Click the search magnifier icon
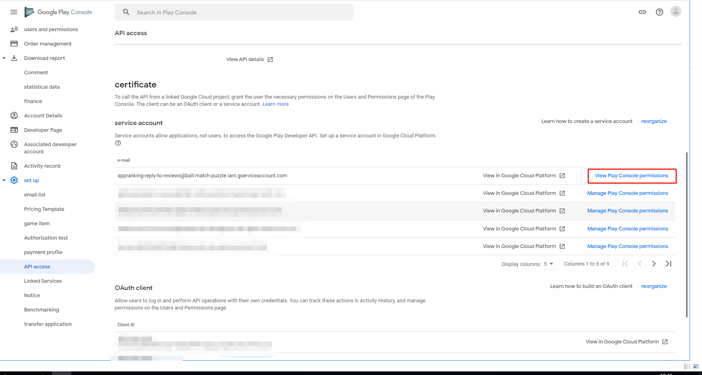Screen dimensions: 702x375 tap(126, 12)
